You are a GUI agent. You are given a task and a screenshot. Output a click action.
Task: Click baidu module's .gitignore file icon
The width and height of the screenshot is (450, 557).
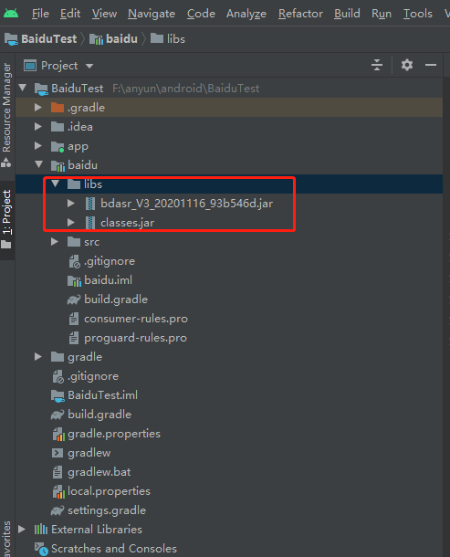(x=74, y=261)
